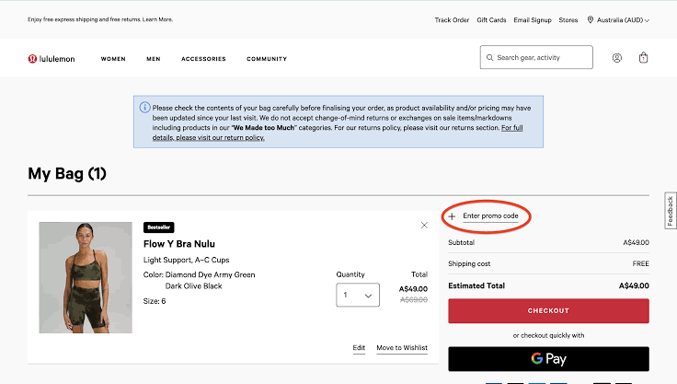Click the info icon in the notice banner
Screen dimensions: 677x384
pos(144,107)
